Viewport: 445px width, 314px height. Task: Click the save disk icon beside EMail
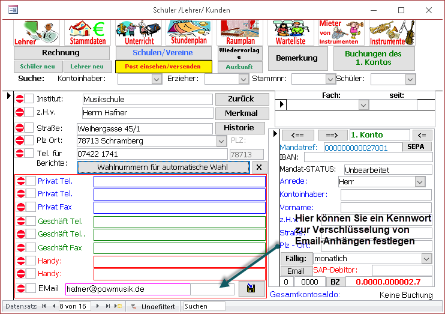pos(251,289)
